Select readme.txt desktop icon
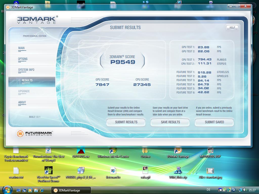 point(16,173)
